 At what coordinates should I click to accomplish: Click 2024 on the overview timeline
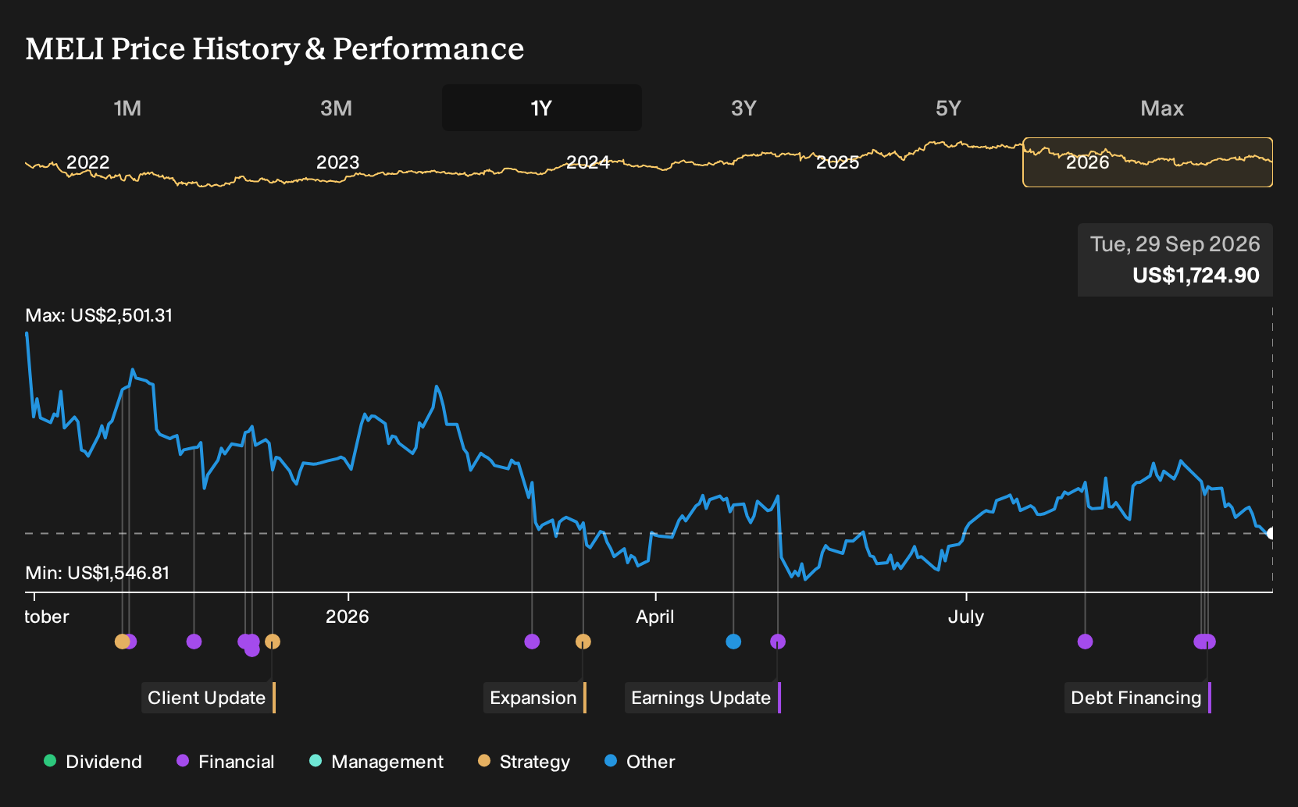pos(587,162)
